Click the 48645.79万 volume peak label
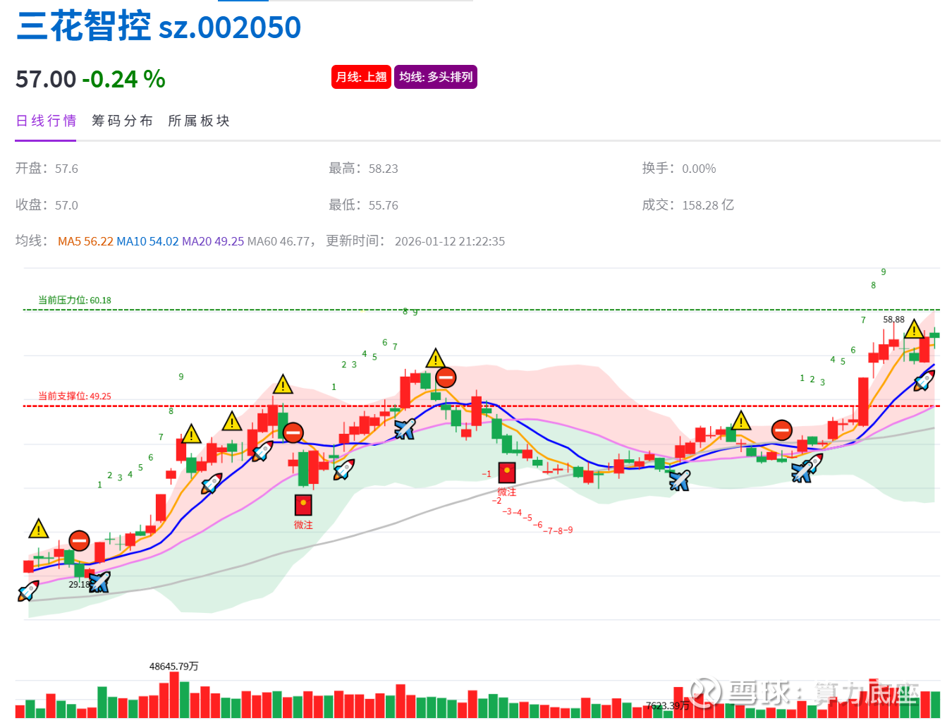The height and width of the screenshot is (723, 947). pyautogui.click(x=173, y=666)
